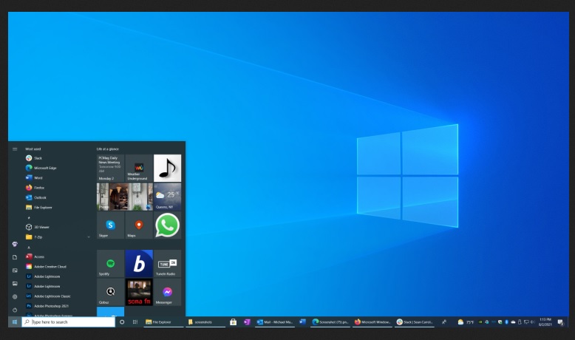This screenshot has height=340, width=575.
Task: Switch to File Explorer taskbar window
Action: click(x=163, y=322)
